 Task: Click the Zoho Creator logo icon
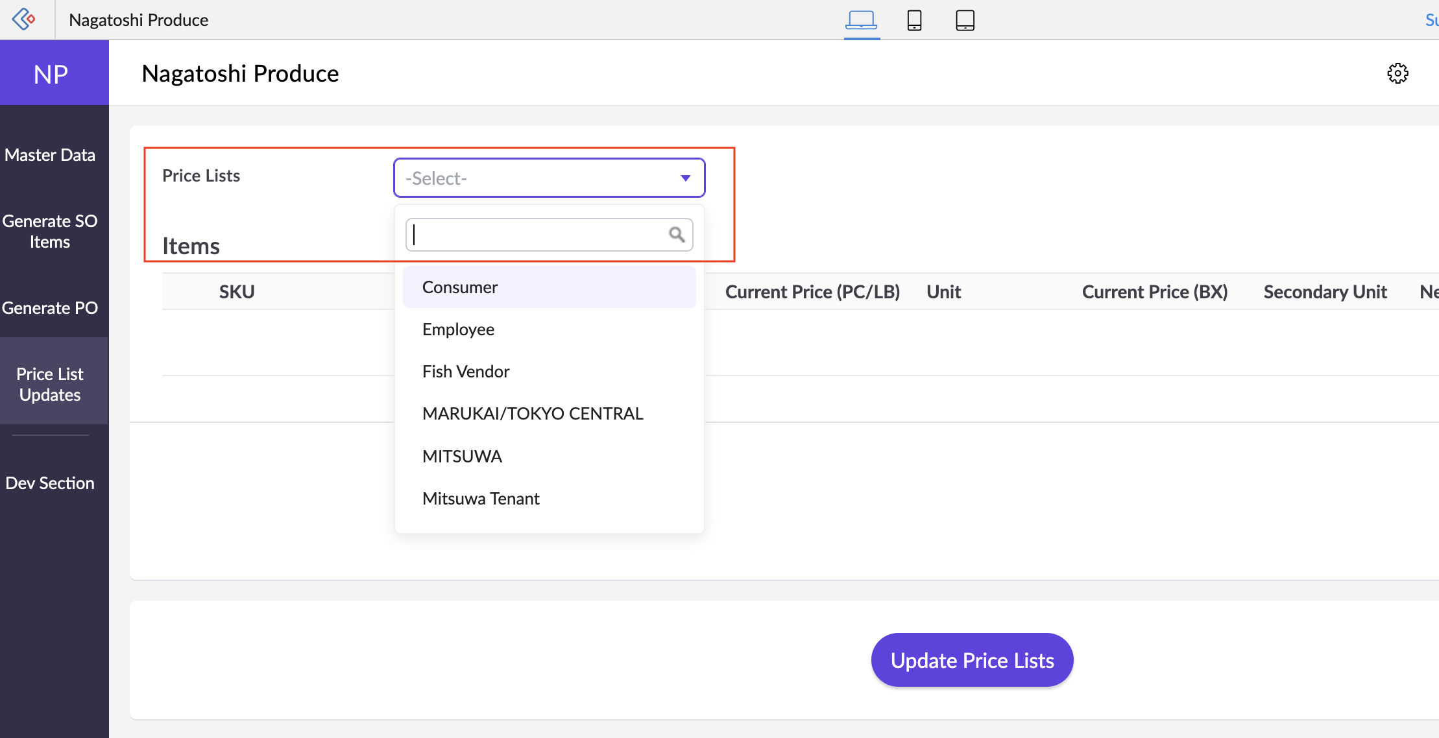click(24, 19)
